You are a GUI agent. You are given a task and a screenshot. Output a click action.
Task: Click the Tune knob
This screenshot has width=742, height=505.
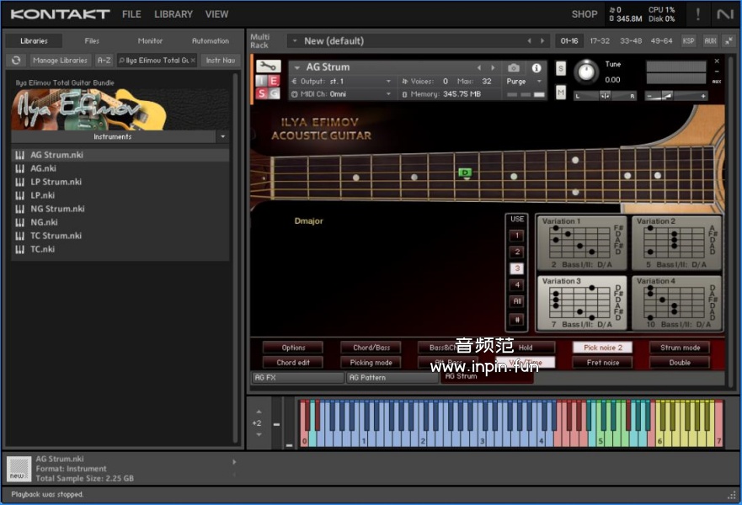point(585,72)
